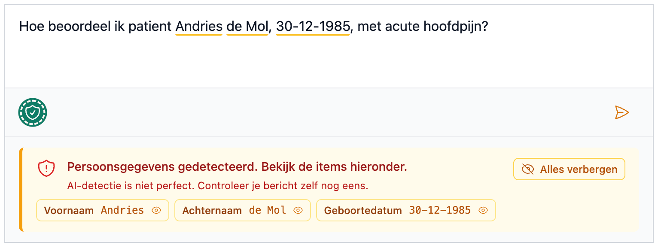Select the "Voornaam Andries" chip
Screen dimensions: 658x248
coord(102,210)
